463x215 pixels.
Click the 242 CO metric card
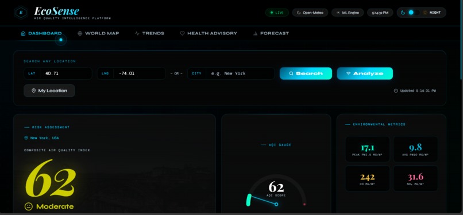point(367,178)
